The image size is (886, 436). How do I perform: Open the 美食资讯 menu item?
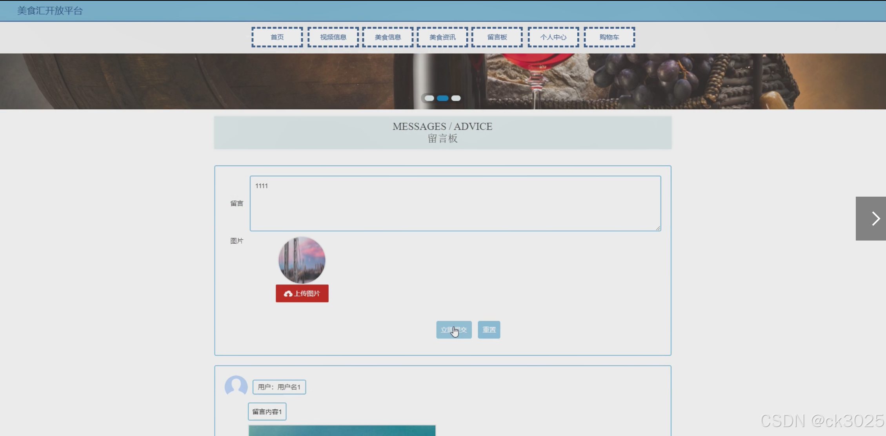point(442,37)
